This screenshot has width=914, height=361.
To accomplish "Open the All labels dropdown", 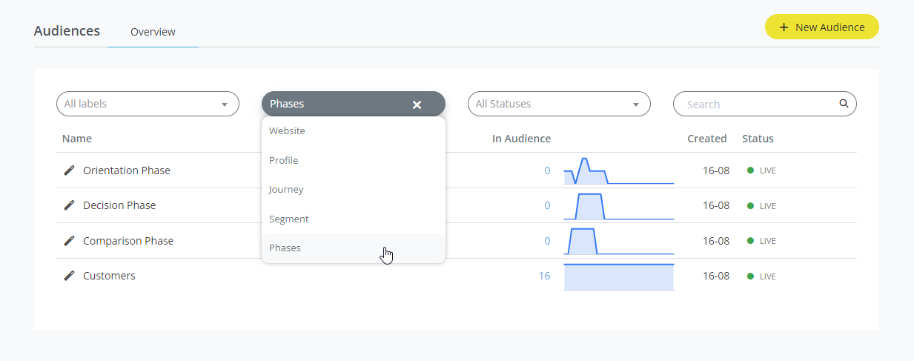I will point(148,104).
